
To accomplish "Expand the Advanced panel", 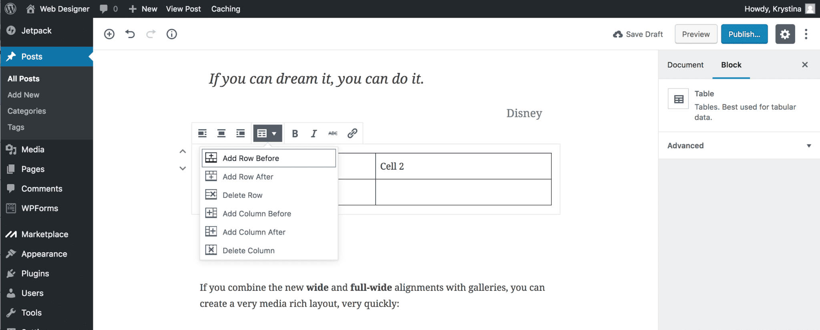I will point(739,145).
